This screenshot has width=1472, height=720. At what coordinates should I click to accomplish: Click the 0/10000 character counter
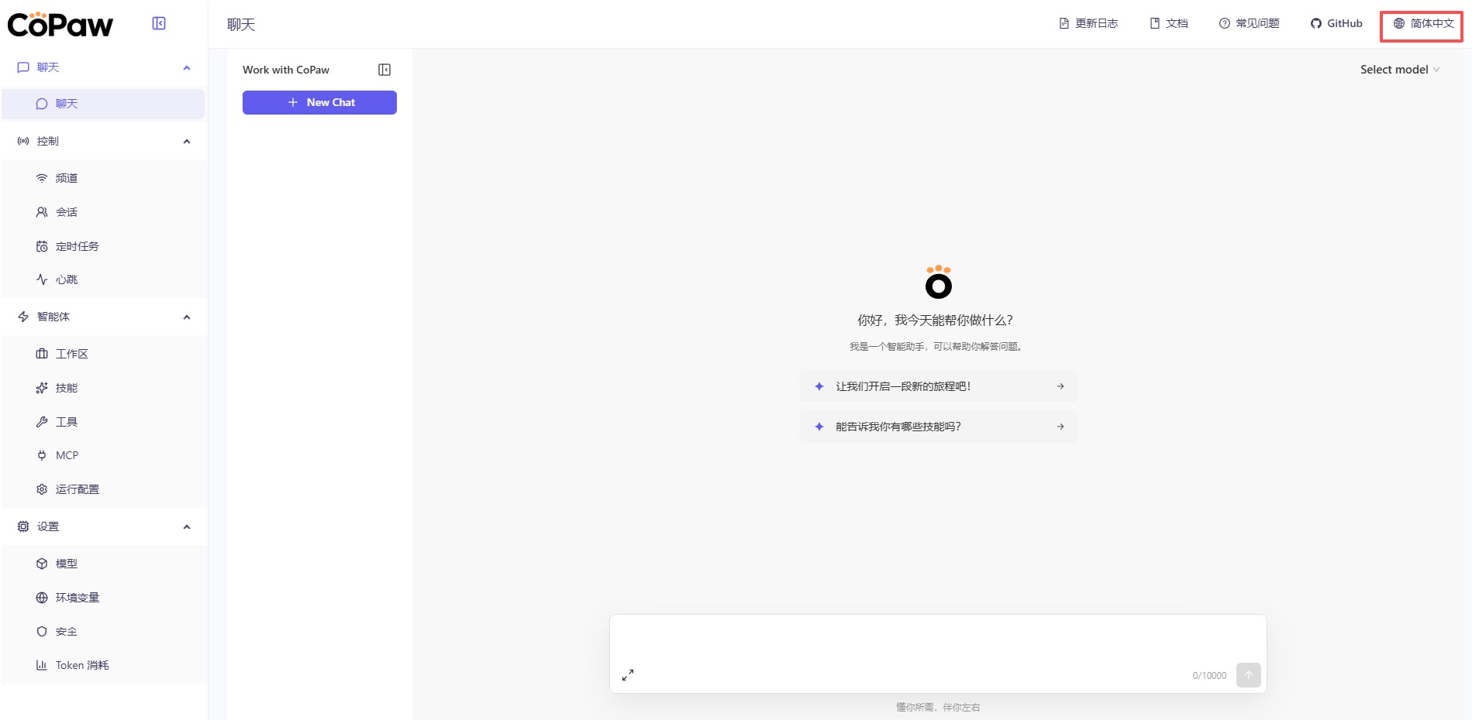pyautogui.click(x=1209, y=676)
